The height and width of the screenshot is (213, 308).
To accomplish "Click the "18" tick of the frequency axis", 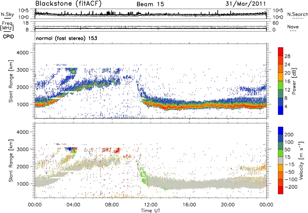I will (26, 23).
